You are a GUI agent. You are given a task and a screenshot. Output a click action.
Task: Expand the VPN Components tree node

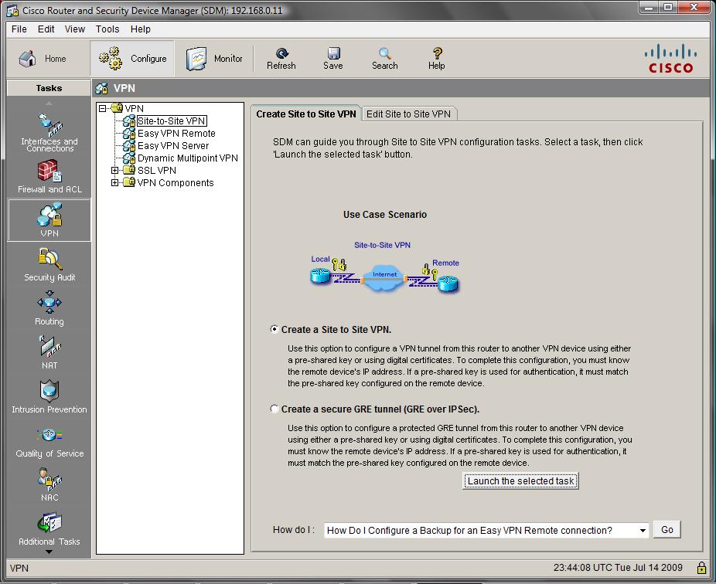click(115, 183)
